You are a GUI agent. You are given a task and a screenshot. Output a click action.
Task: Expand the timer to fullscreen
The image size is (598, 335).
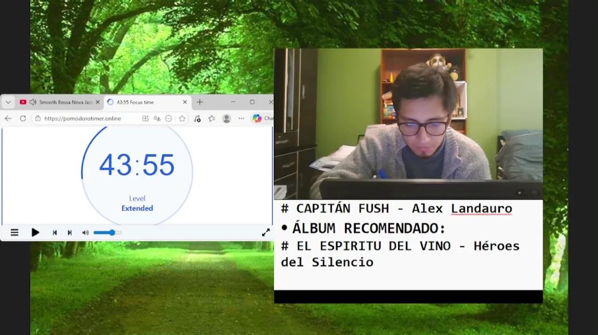(265, 233)
